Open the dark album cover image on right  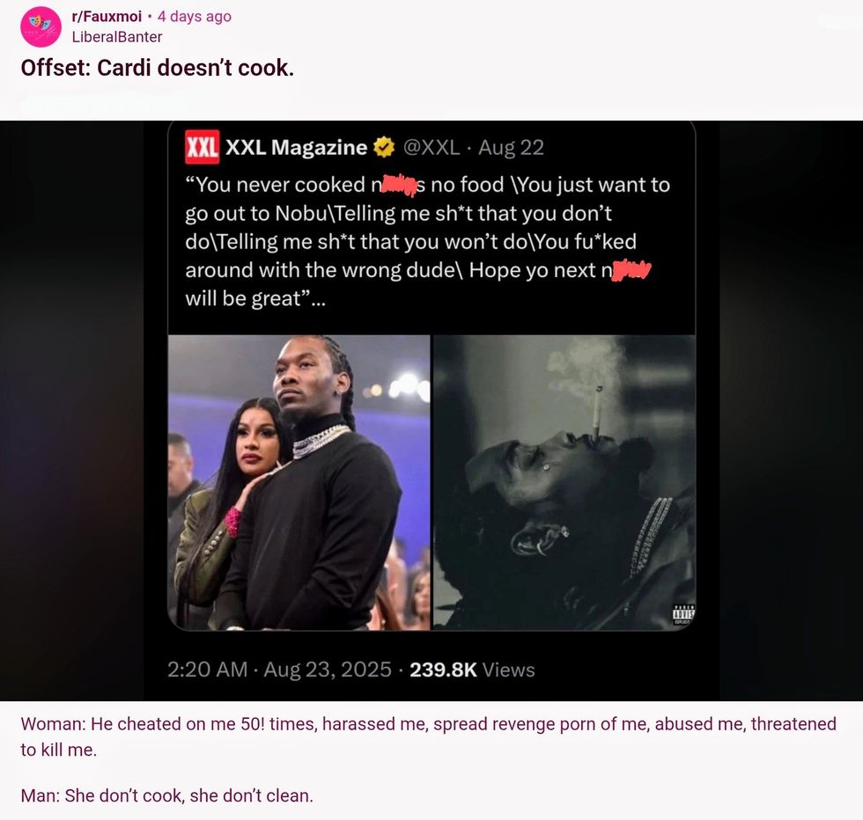564,482
